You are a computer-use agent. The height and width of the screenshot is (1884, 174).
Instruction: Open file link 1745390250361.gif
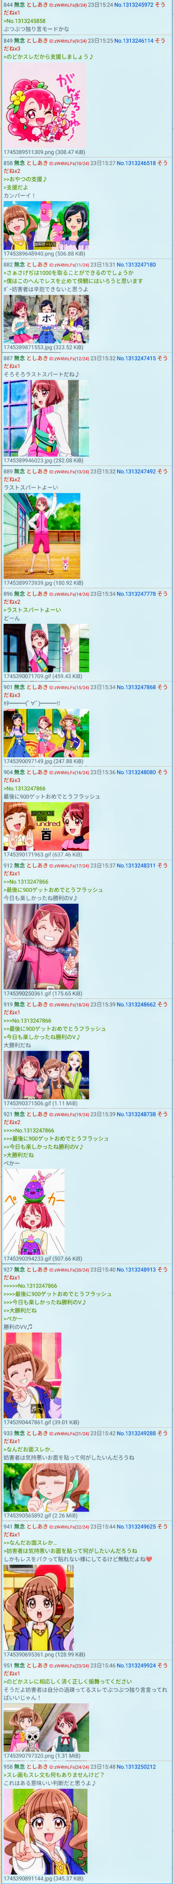pyautogui.click(x=28, y=994)
